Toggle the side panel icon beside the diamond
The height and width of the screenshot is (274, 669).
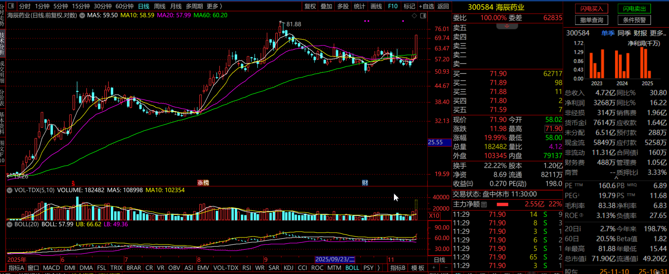tap(423, 16)
